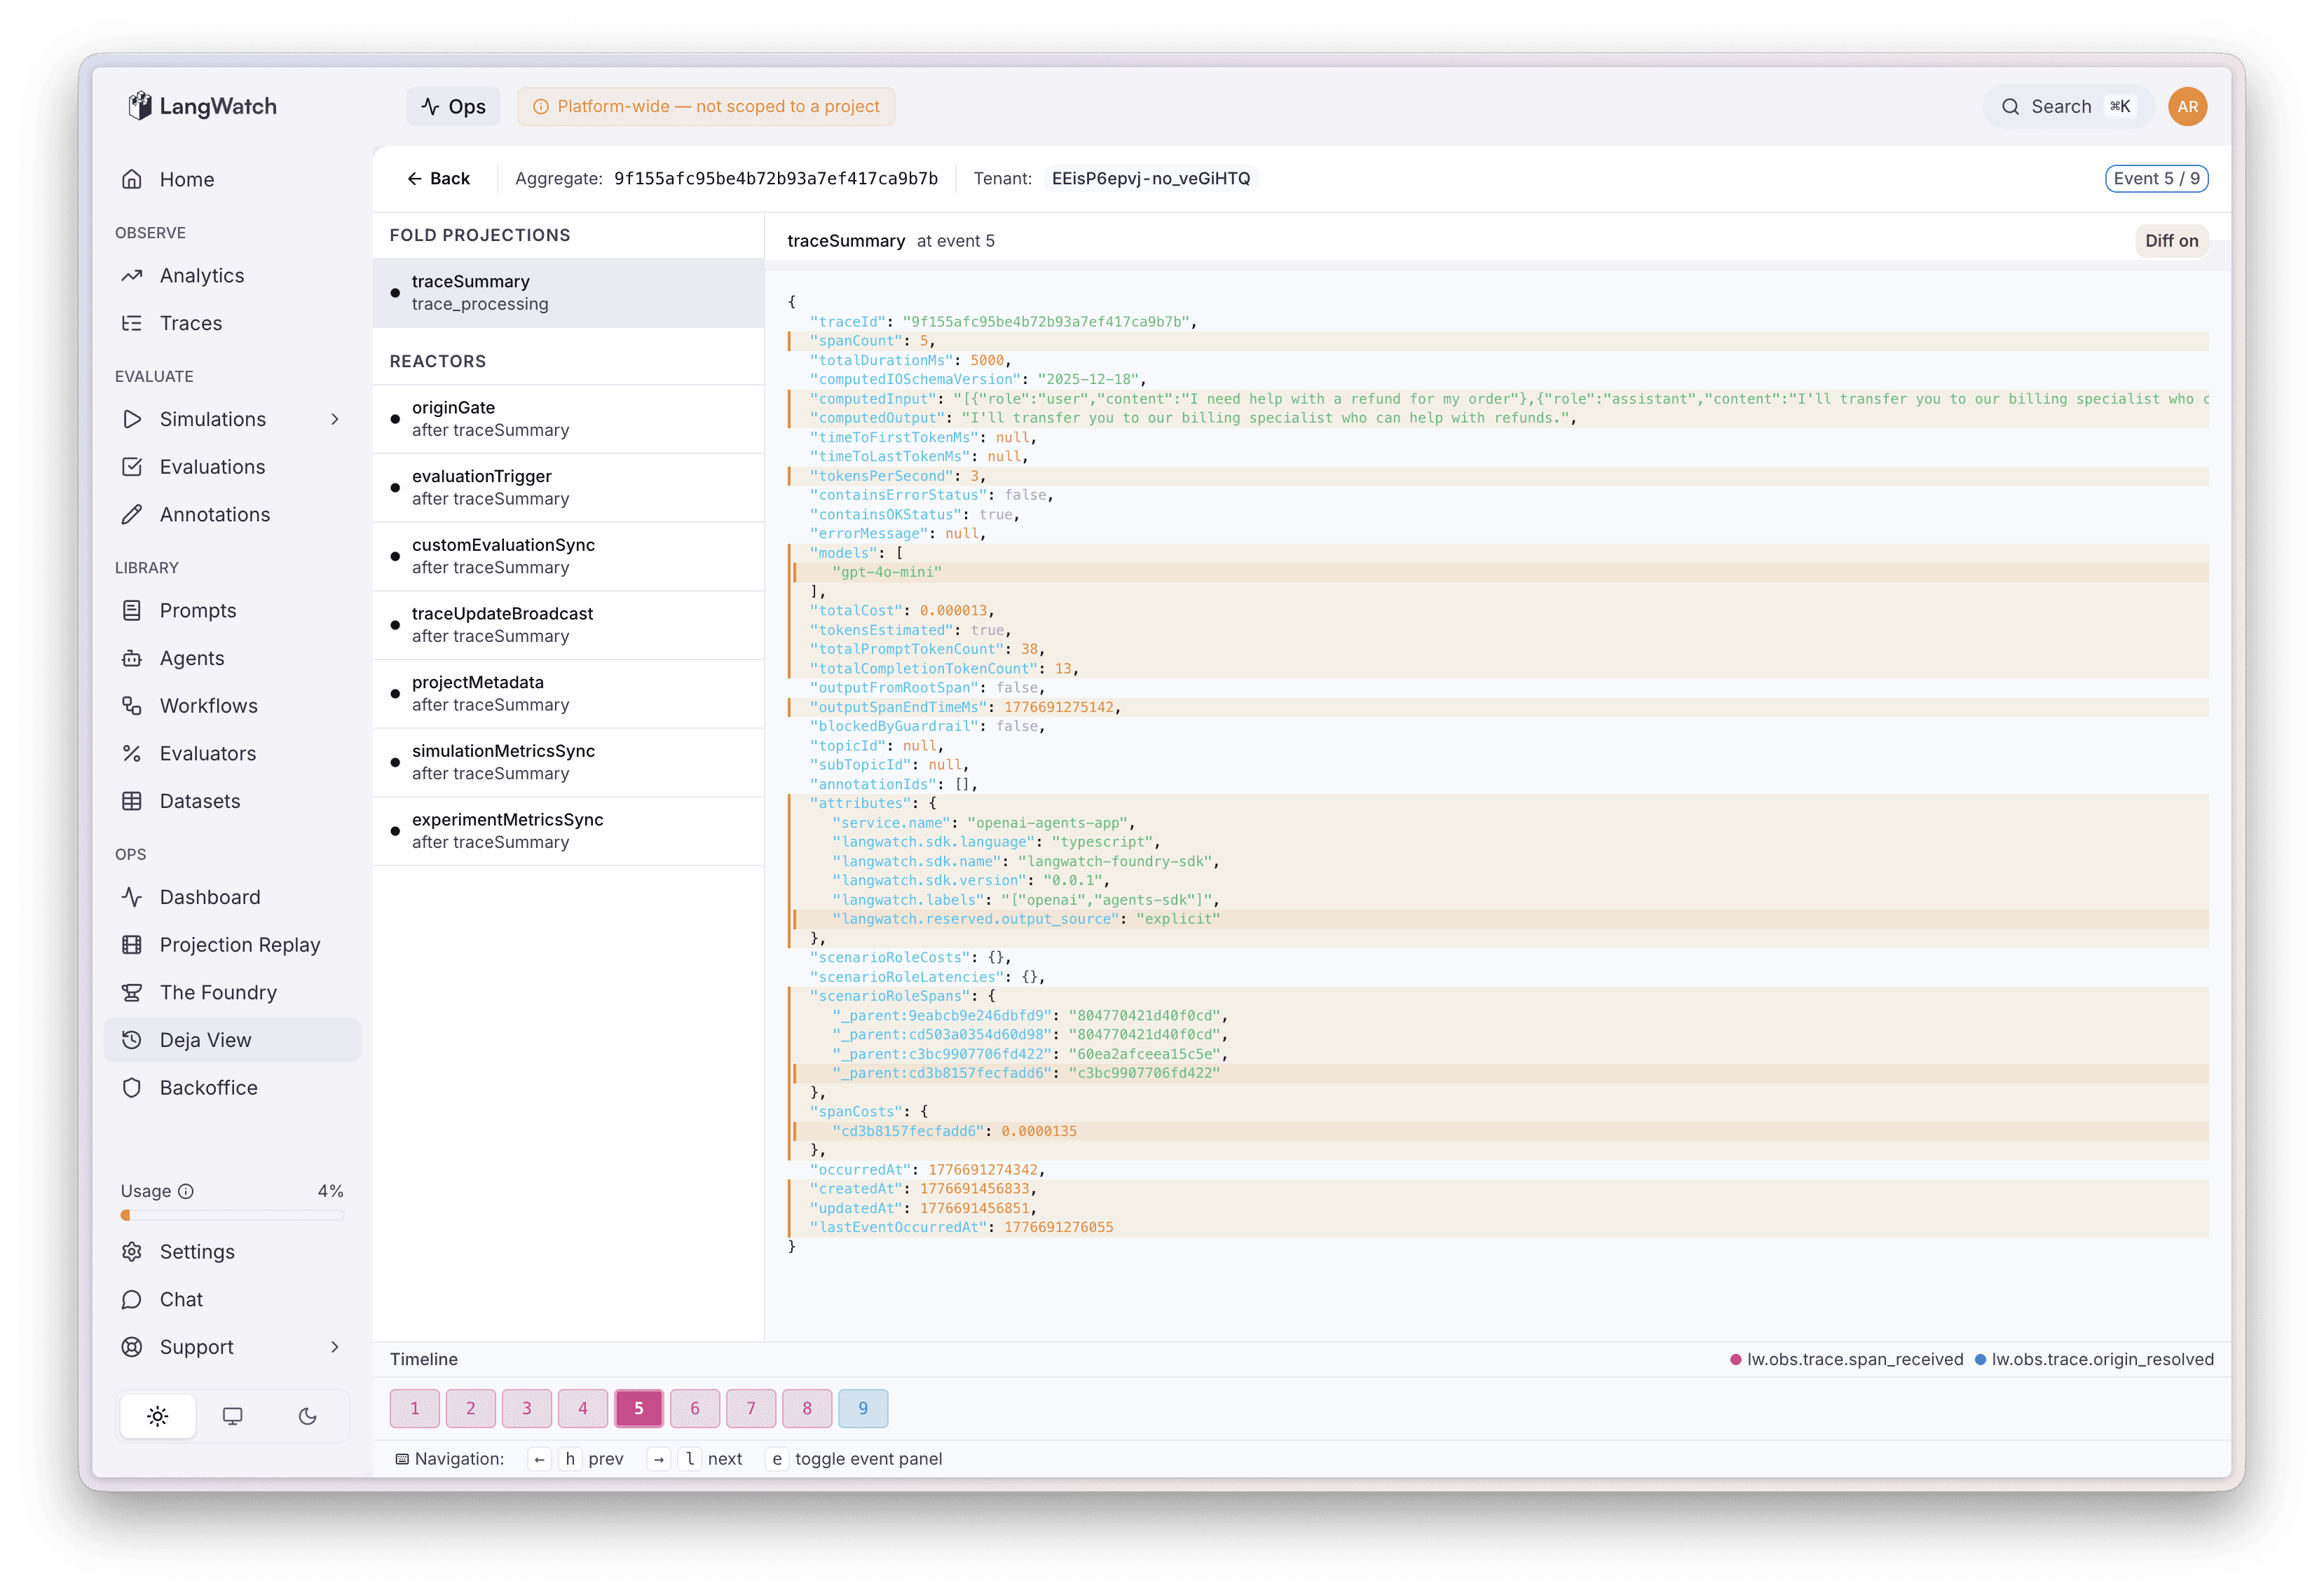Open the Ops section selector
Viewport: 2324px width, 1595px height.
point(454,106)
